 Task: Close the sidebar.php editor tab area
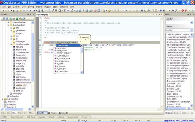162,15
